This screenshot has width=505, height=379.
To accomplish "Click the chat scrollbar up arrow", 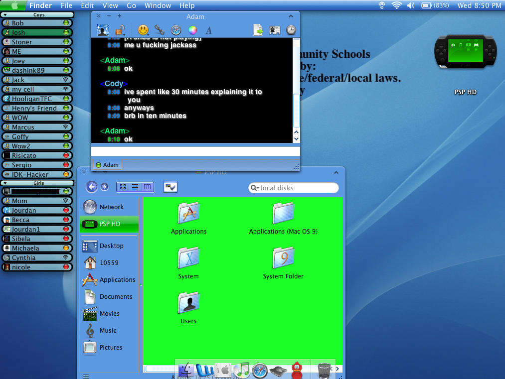I will 296,132.
